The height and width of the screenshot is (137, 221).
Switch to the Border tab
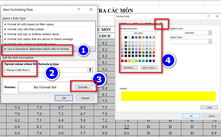[148, 23]
